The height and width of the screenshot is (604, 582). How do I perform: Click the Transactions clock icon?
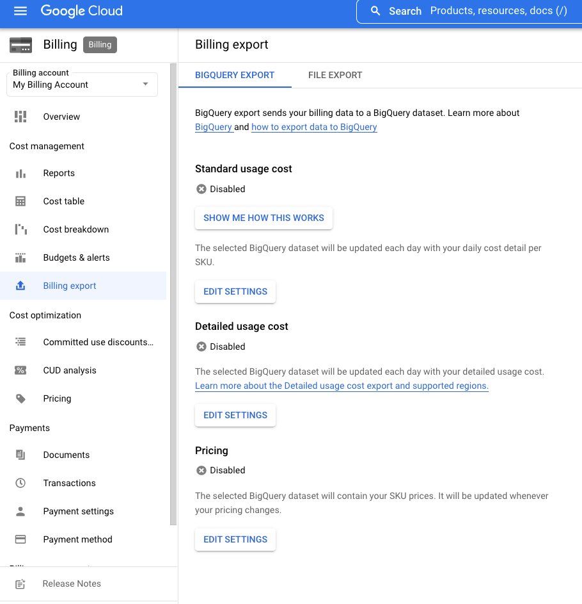coord(20,483)
